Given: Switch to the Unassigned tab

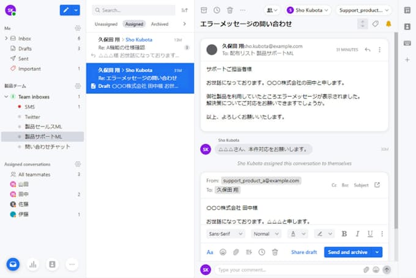Looking at the screenshot, I should pos(106,24).
